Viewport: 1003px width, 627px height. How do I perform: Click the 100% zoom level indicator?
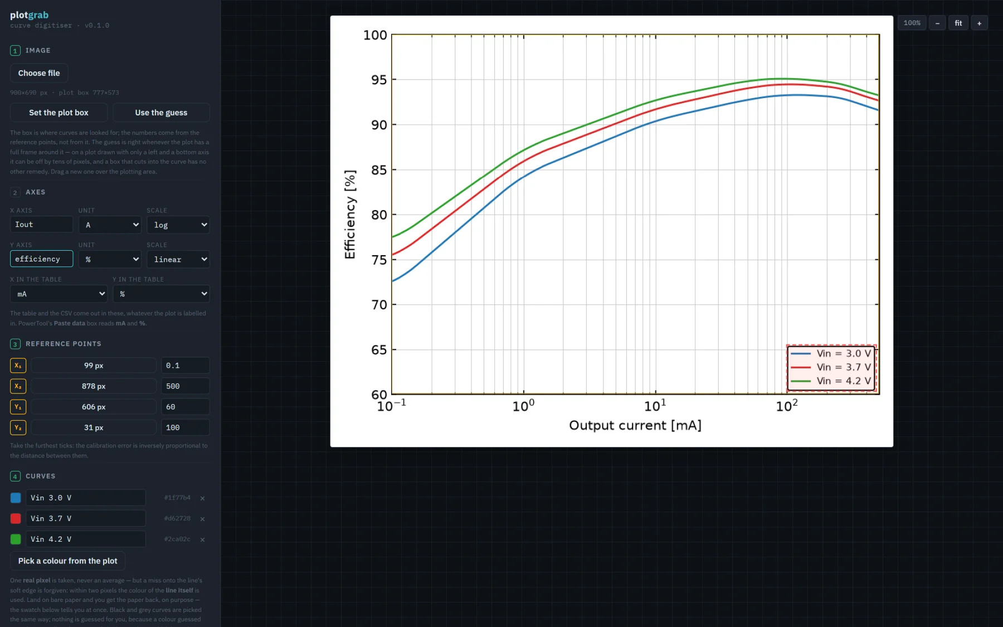912,23
